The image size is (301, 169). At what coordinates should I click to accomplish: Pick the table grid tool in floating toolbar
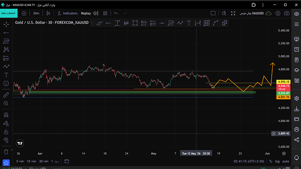(x=206, y=23)
